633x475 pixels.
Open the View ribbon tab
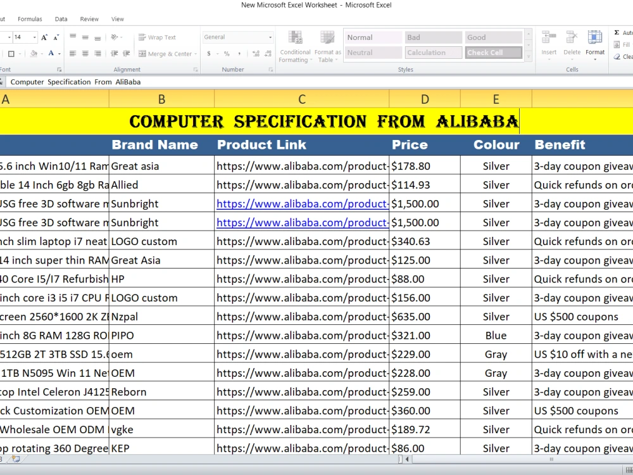[118, 19]
